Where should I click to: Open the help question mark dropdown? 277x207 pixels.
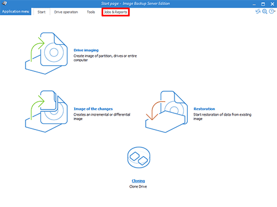tap(272, 12)
